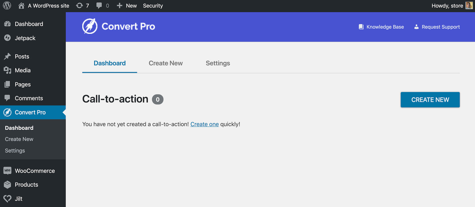Follow the Create one link
This screenshot has width=475, height=207.
pyautogui.click(x=205, y=124)
